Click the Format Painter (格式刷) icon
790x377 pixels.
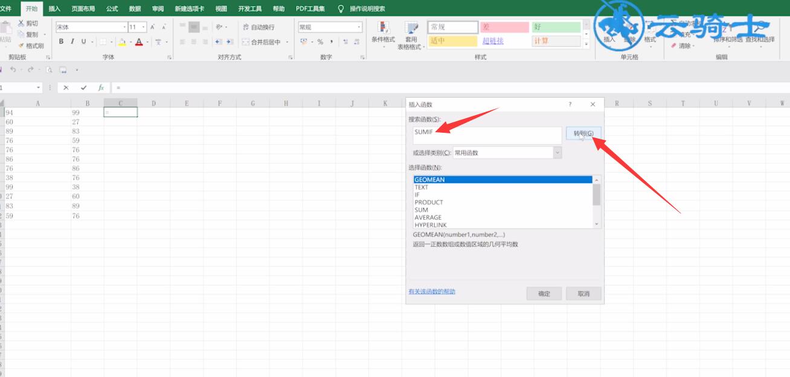[21, 46]
